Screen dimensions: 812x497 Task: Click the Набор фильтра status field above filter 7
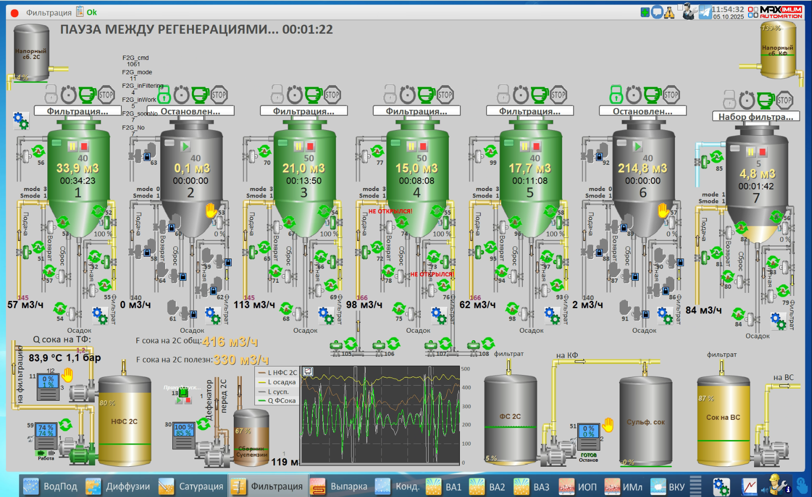(x=756, y=116)
